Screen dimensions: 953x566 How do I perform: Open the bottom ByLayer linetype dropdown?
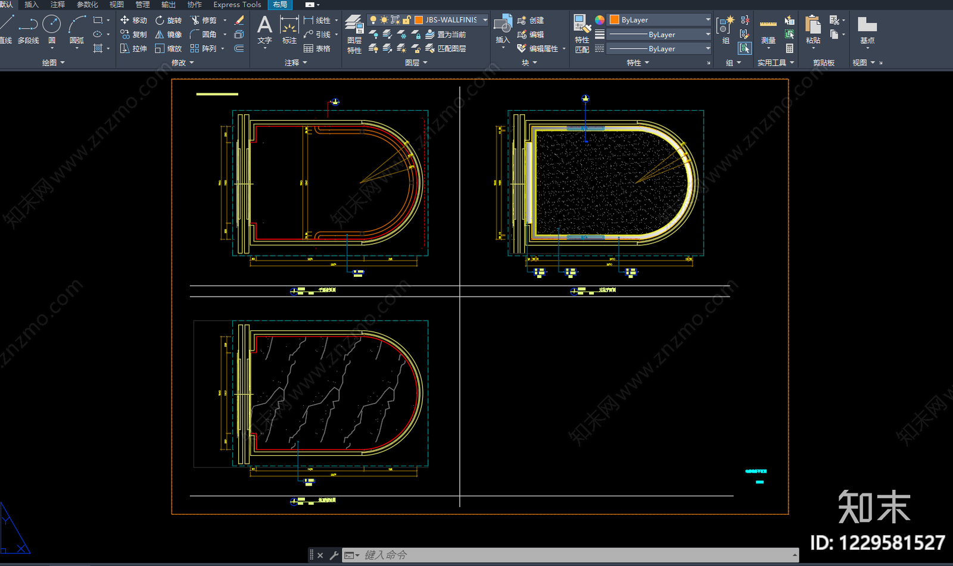click(x=660, y=49)
